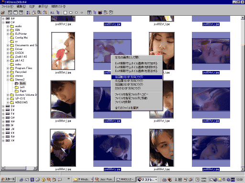Expand the Program Files folder node
This screenshot has height=183, width=245.
tap(8, 68)
